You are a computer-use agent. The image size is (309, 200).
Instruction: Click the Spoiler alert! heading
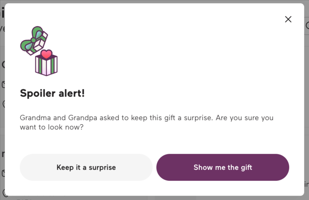point(52,93)
